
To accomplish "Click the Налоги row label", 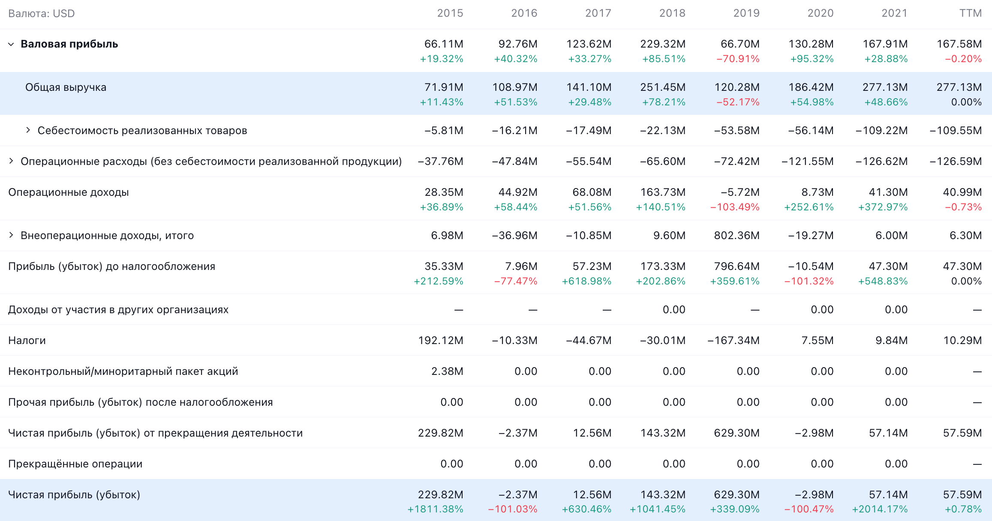I will point(27,341).
